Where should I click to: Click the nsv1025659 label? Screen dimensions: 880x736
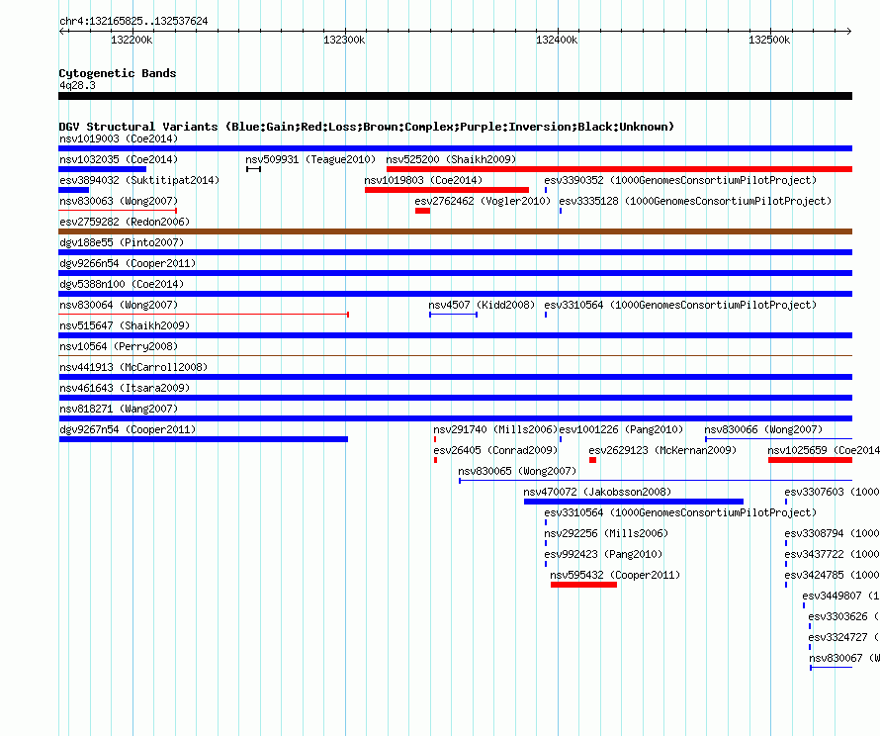pyautogui.click(x=824, y=450)
